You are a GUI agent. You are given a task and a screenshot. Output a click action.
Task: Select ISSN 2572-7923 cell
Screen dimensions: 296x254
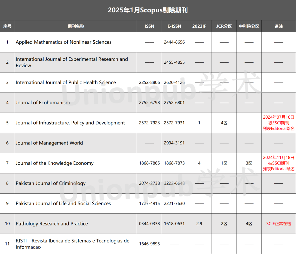[149, 123]
